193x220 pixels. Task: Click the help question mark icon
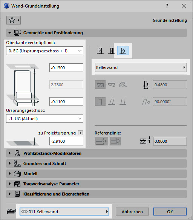[167, 6]
